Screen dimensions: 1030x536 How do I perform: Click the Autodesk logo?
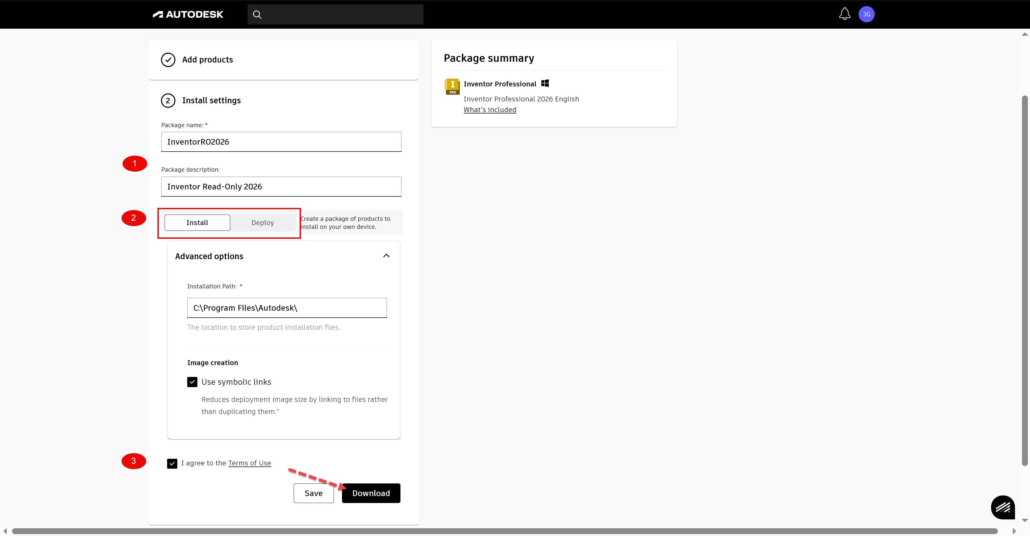click(187, 14)
